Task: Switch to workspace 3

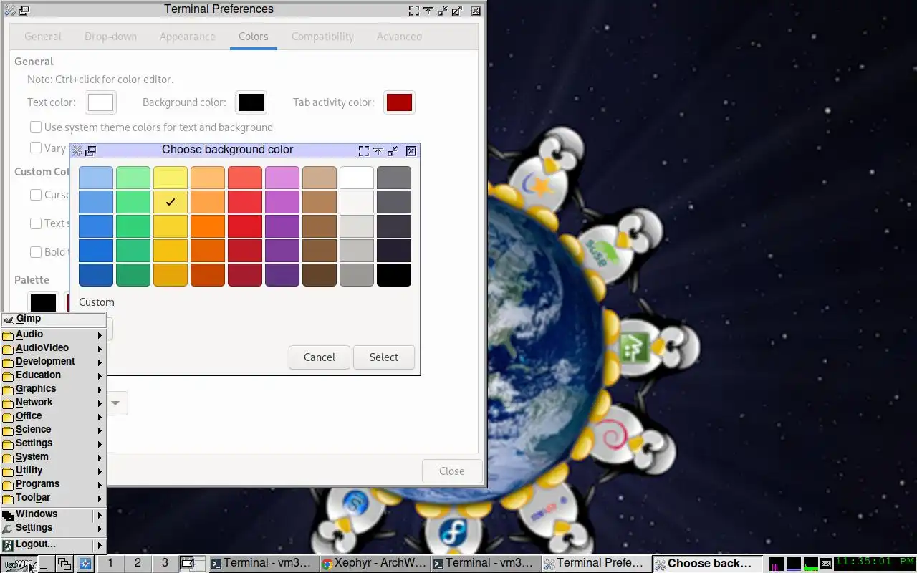Action: pos(165,563)
